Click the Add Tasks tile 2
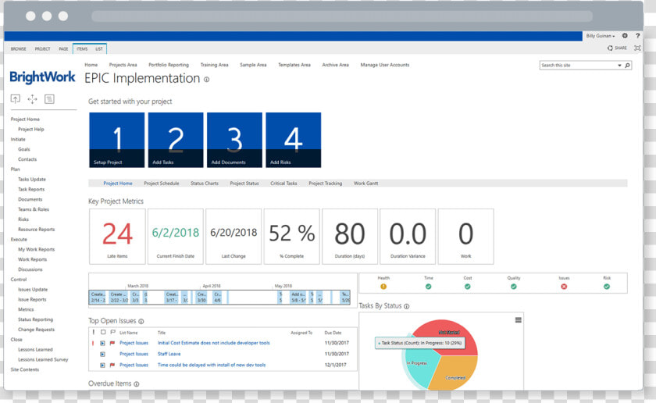656x403 pixels. coord(176,140)
